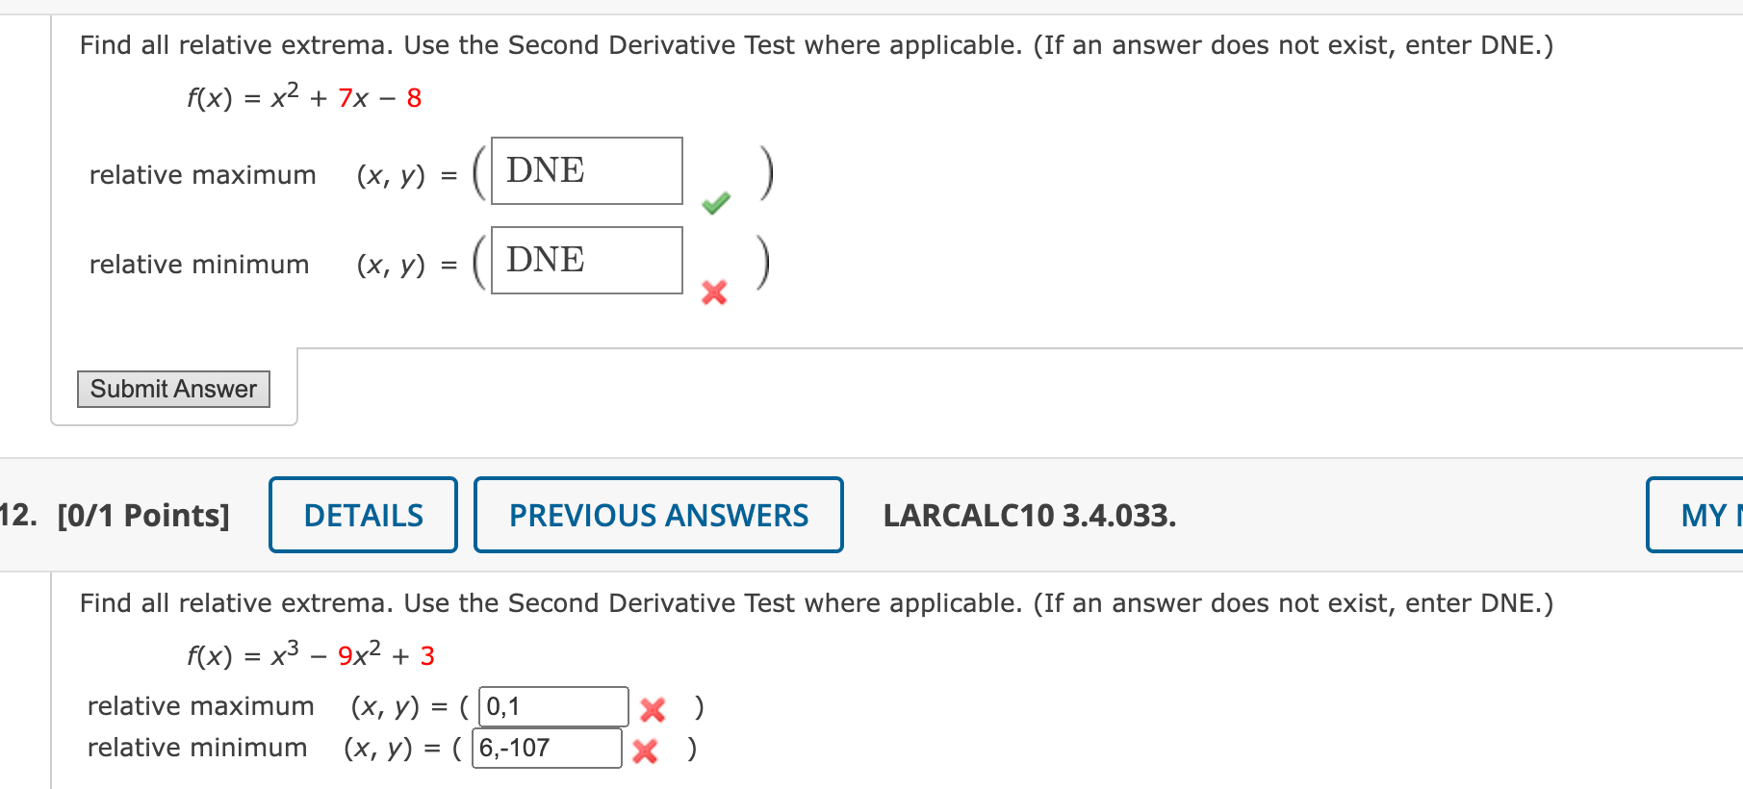Screen dimensions: 1743x789
Task: Click the f(x) = x3 − 9x2 + 3 equation
Action: coord(309,654)
